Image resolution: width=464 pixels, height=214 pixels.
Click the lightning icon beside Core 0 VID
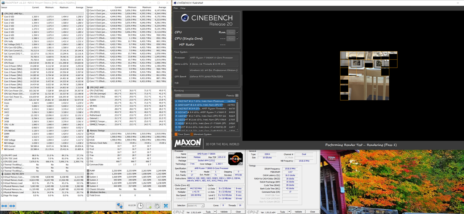pos(3,17)
